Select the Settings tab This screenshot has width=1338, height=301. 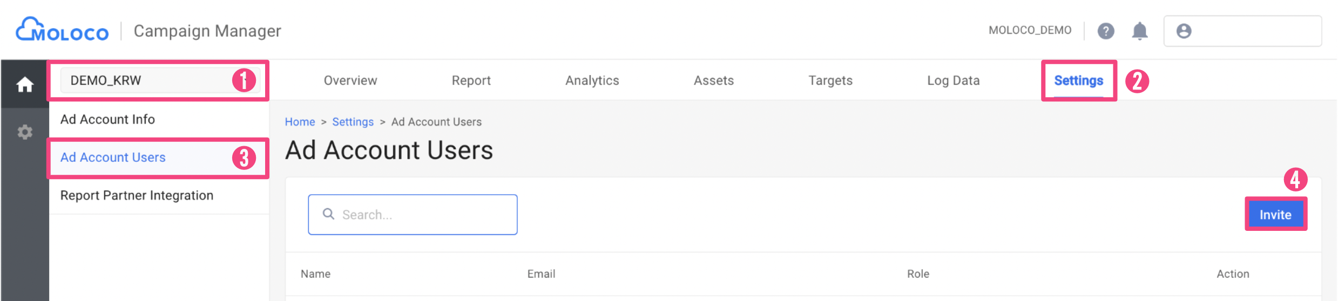pos(1078,80)
